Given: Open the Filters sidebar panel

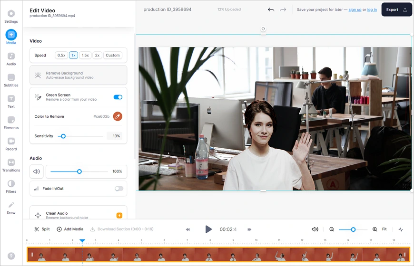Looking at the screenshot, I should pos(11,187).
